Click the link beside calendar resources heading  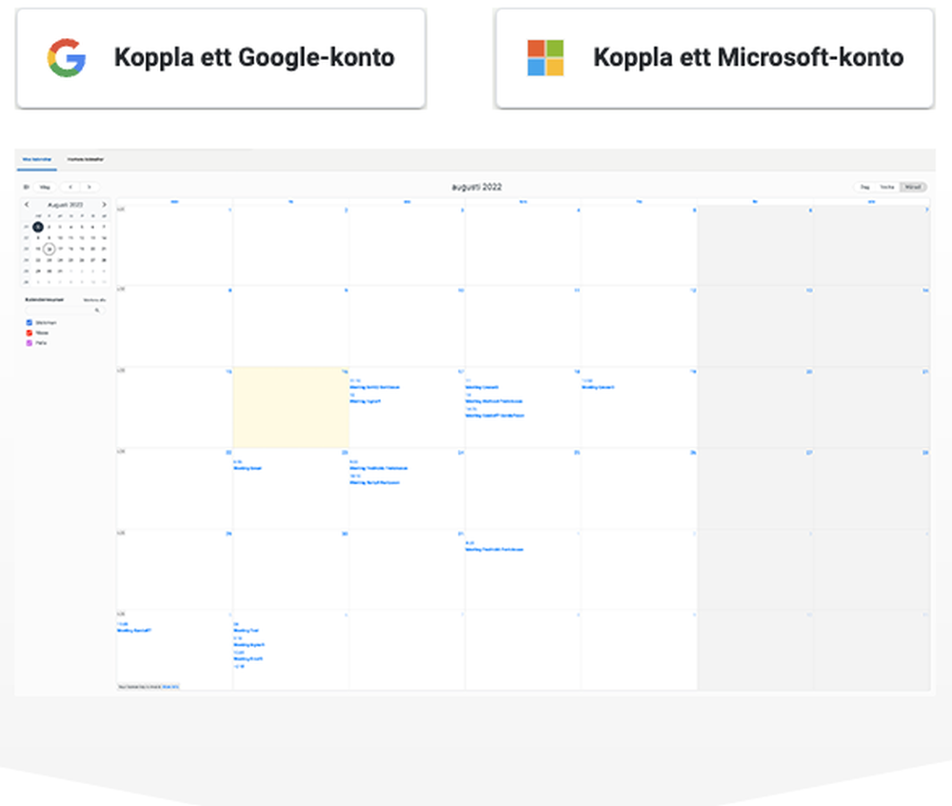coord(94,300)
